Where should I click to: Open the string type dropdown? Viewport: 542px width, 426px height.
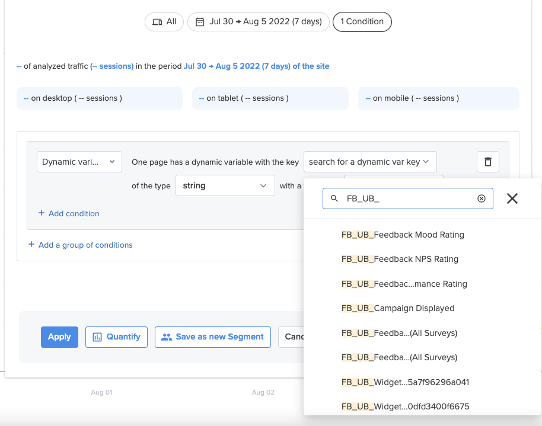coord(225,185)
